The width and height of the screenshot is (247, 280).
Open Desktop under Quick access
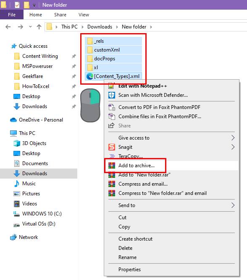click(31, 96)
